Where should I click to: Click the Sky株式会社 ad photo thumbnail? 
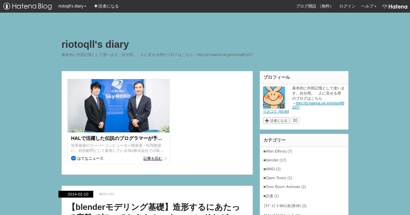click(119, 106)
